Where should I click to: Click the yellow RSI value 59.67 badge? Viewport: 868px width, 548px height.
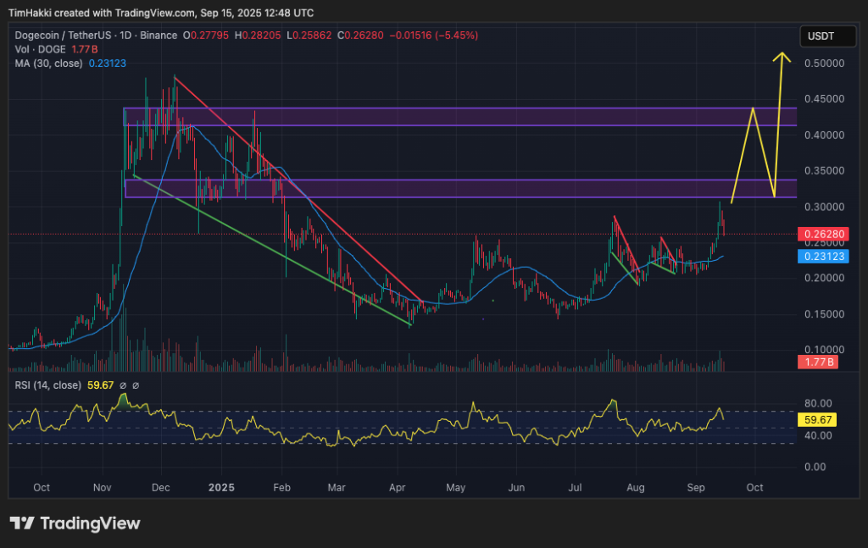[819, 418]
